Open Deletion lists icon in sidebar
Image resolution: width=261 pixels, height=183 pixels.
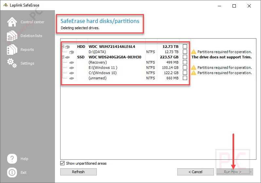pos(12,36)
